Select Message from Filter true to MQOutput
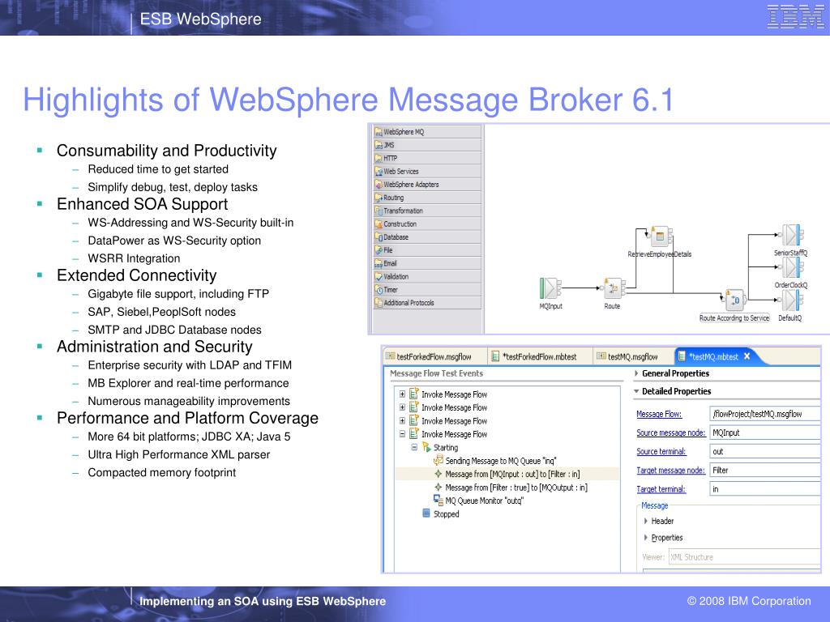This screenshot has width=830, height=622. pyautogui.click(x=516, y=487)
